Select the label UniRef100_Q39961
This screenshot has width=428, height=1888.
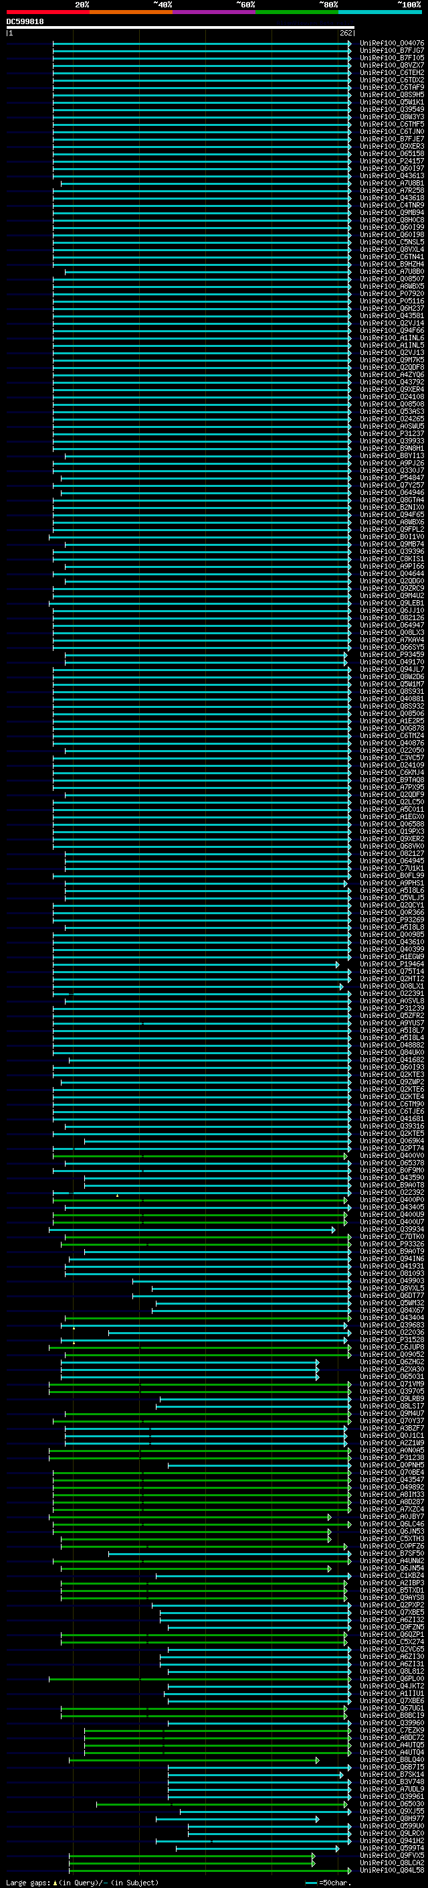pyautogui.click(x=392, y=1796)
